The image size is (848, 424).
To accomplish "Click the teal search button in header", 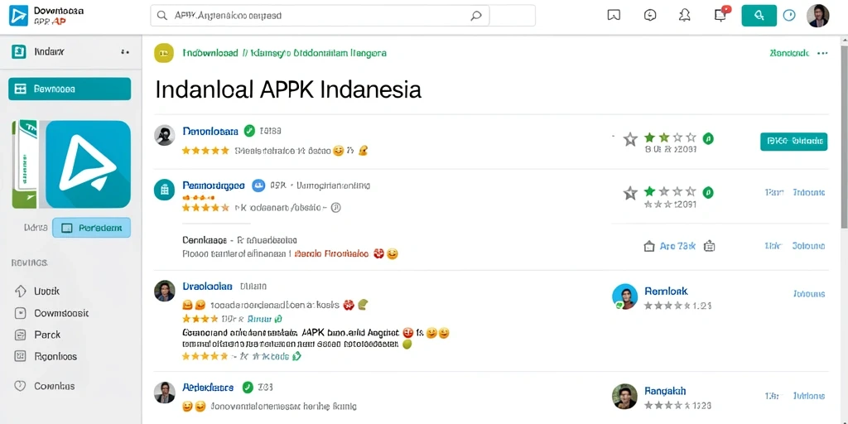I will pos(759,16).
